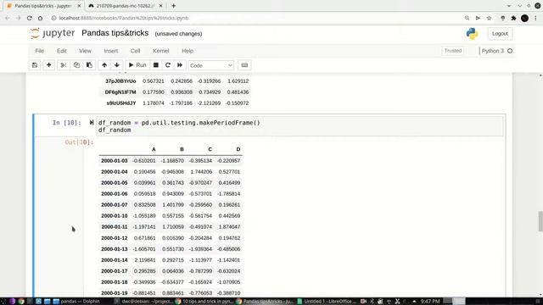
Task: Interrupt the kernel with stop icon
Action: point(156,65)
